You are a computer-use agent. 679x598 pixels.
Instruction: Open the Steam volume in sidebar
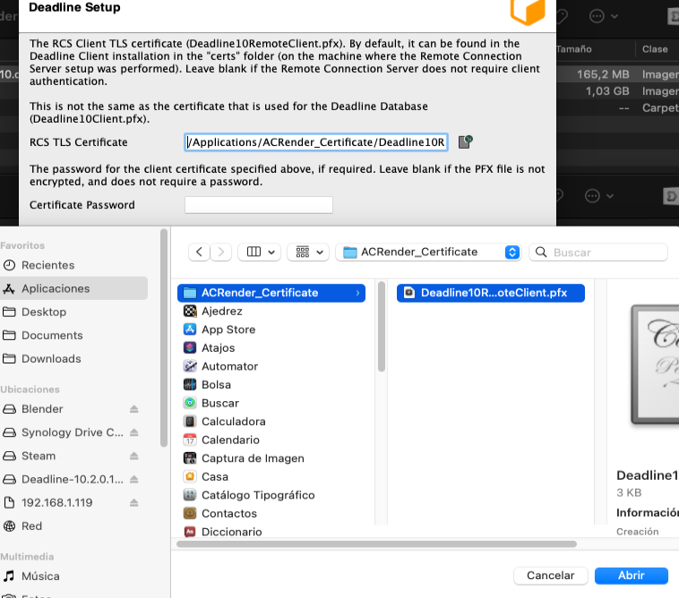[39, 456]
